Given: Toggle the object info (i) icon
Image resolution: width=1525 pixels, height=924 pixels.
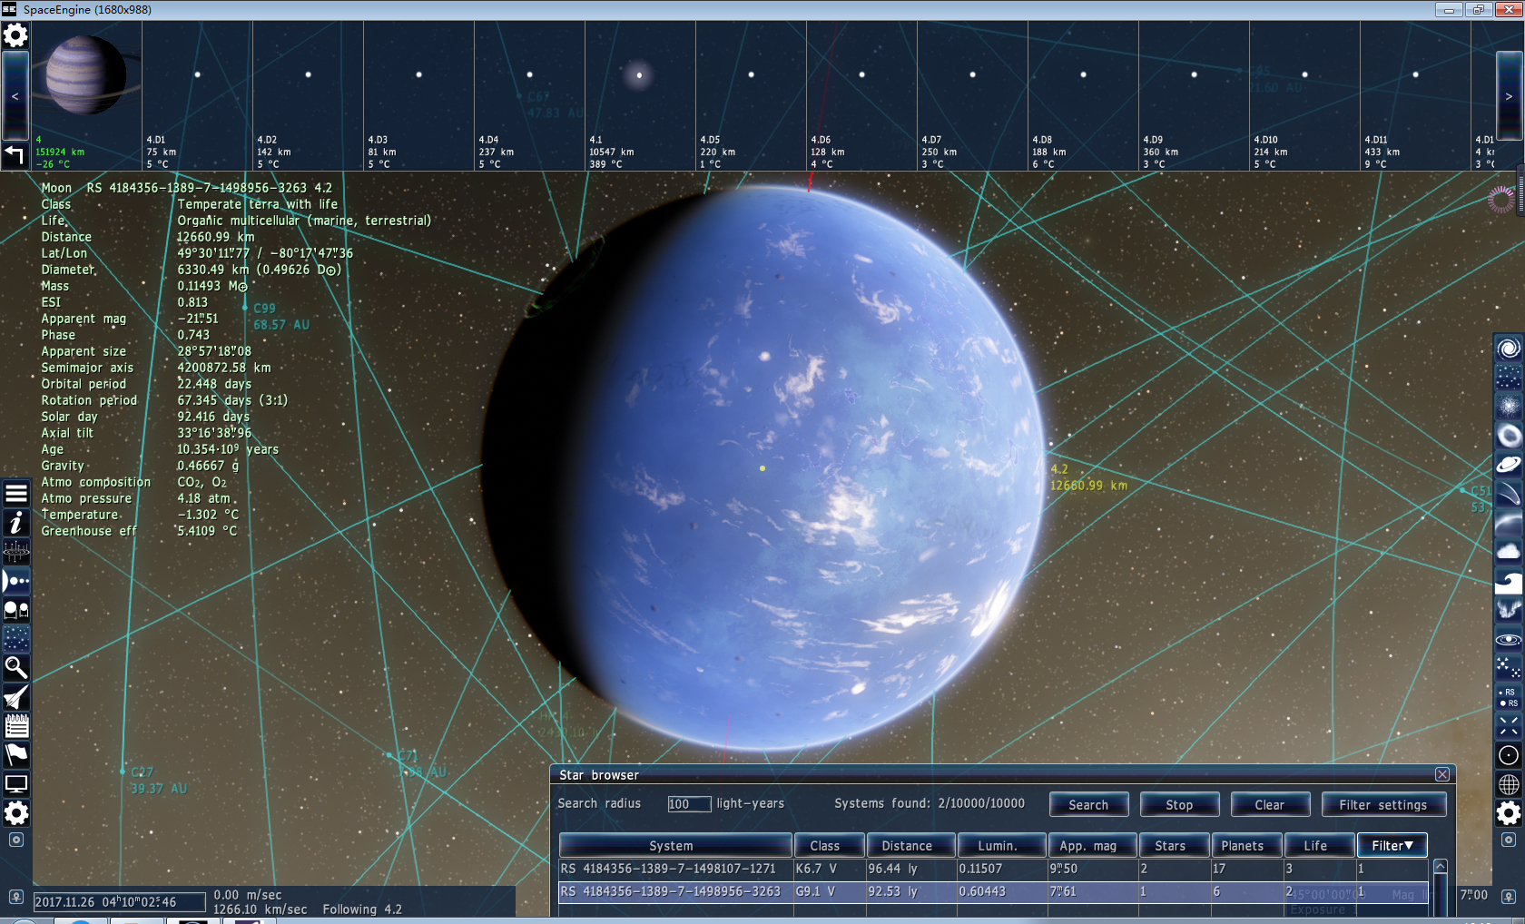Looking at the screenshot, I should pos(16,523).
